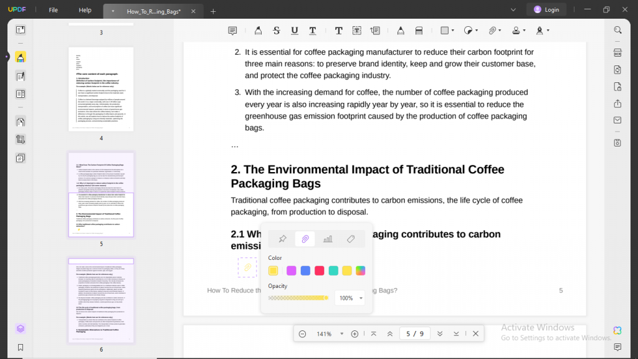Viewport: 638px width, 359px height.
Task: Select the sticky note comment tool
Action: click(x=232, y=30)
